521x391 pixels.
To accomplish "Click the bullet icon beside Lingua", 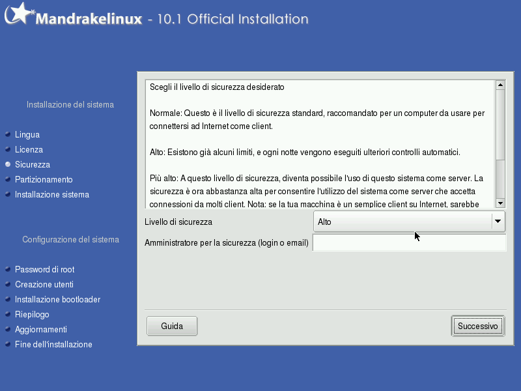I will pyautogui.click(x=8, y=135).
